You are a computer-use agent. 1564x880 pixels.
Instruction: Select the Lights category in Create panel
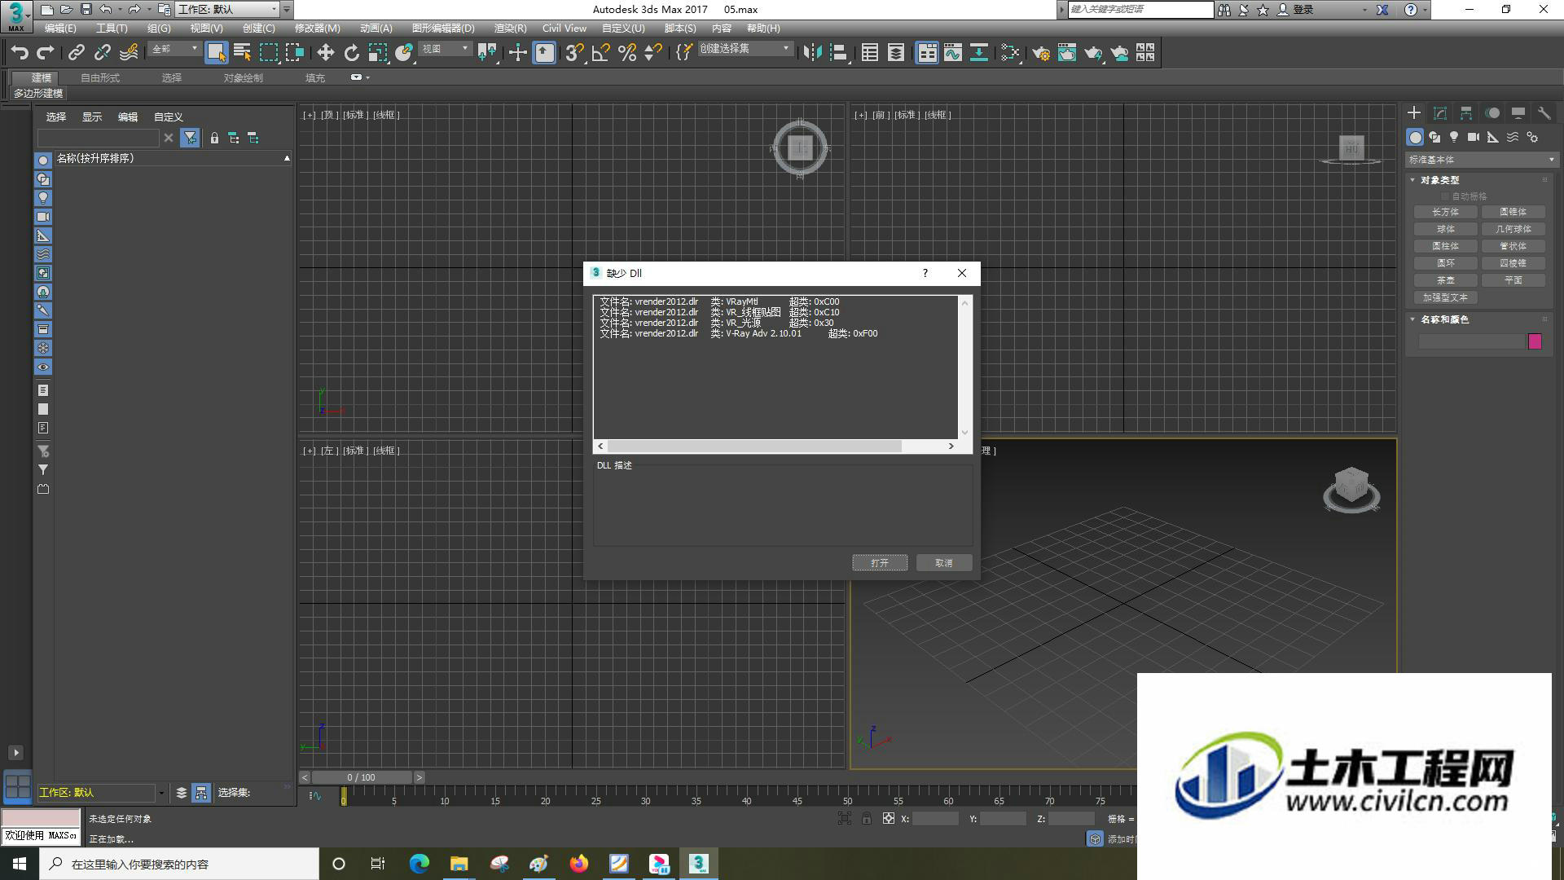pyautogui.click(x=1454, y=137)
